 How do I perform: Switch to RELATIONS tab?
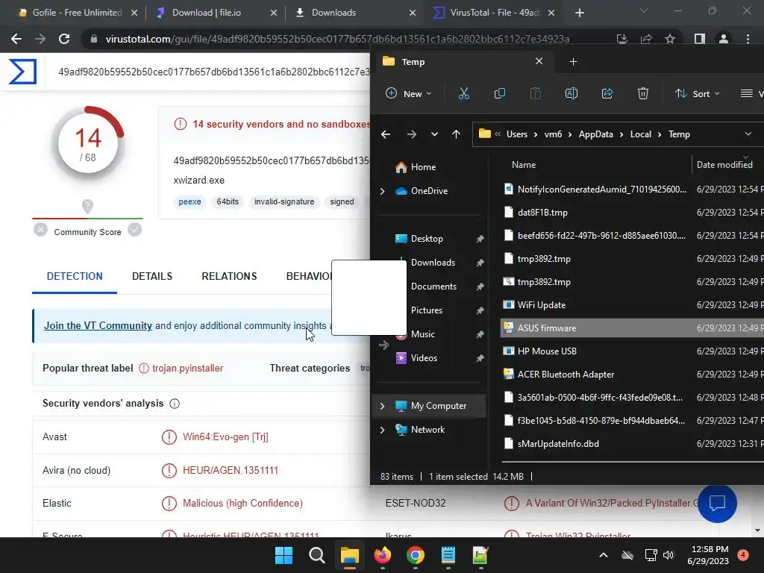(229, 276)
